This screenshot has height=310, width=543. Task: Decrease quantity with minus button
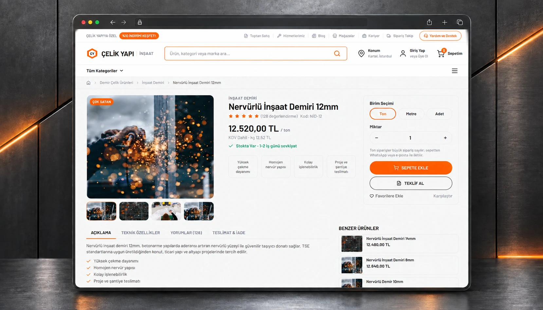pos(376,138)
